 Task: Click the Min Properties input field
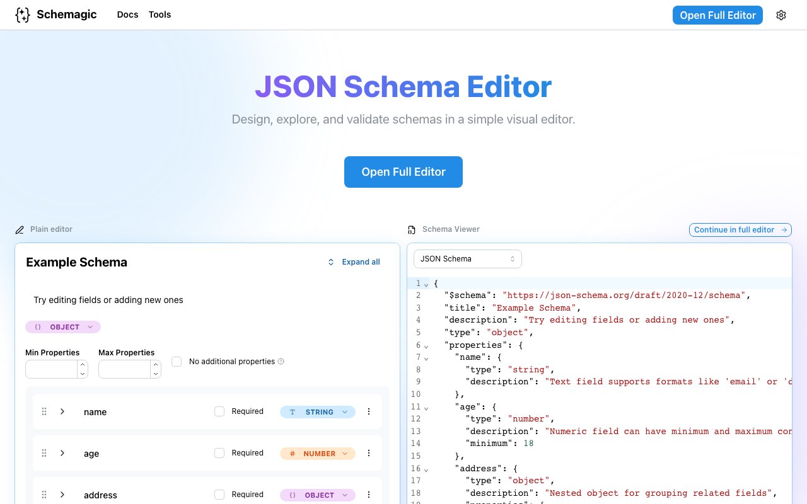pos(52,369)
